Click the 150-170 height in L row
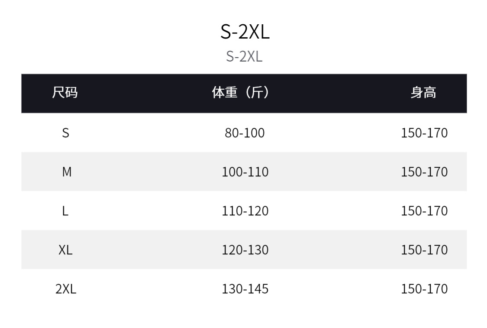The image size is (487, 328). coord(424,211)
